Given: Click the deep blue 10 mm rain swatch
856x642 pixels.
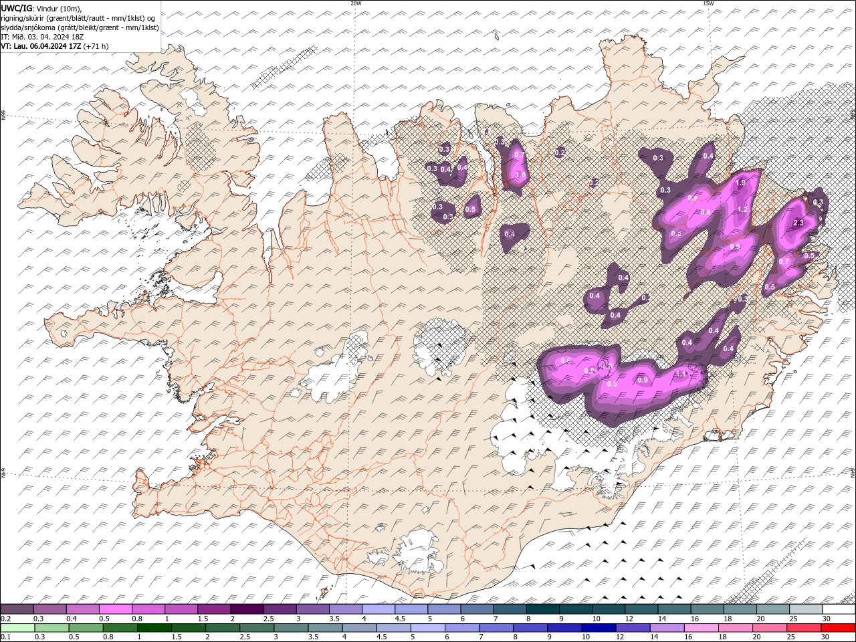Looking at the screenshot, I should pos(599,628).
